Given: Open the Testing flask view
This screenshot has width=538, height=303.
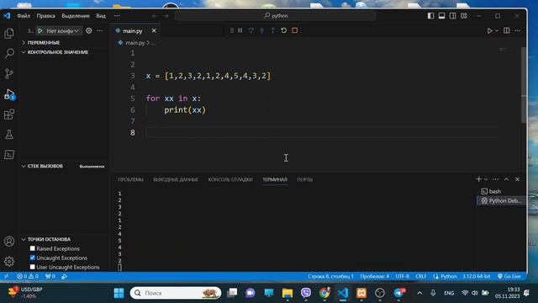Looking at the screenshot, I should pos(9,135).
